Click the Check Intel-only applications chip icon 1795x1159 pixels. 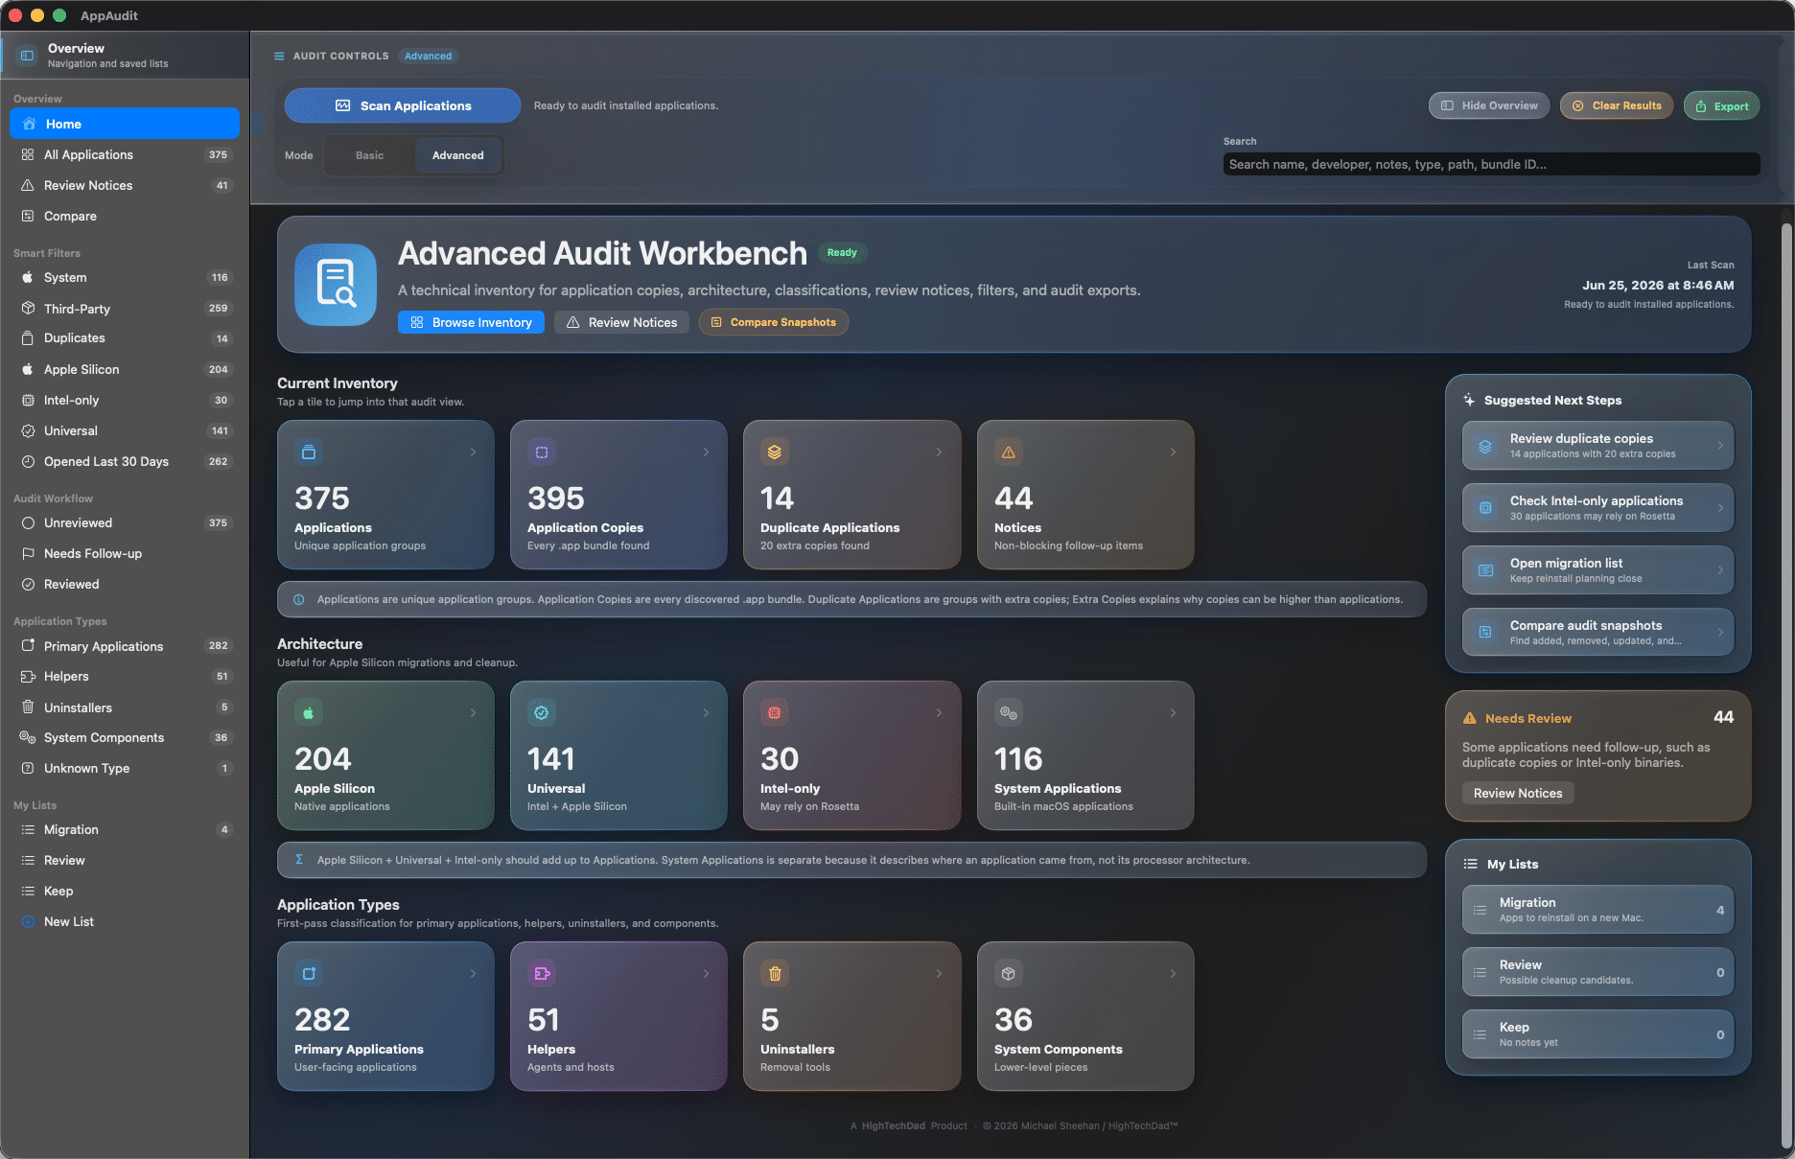click(1485, 508)
